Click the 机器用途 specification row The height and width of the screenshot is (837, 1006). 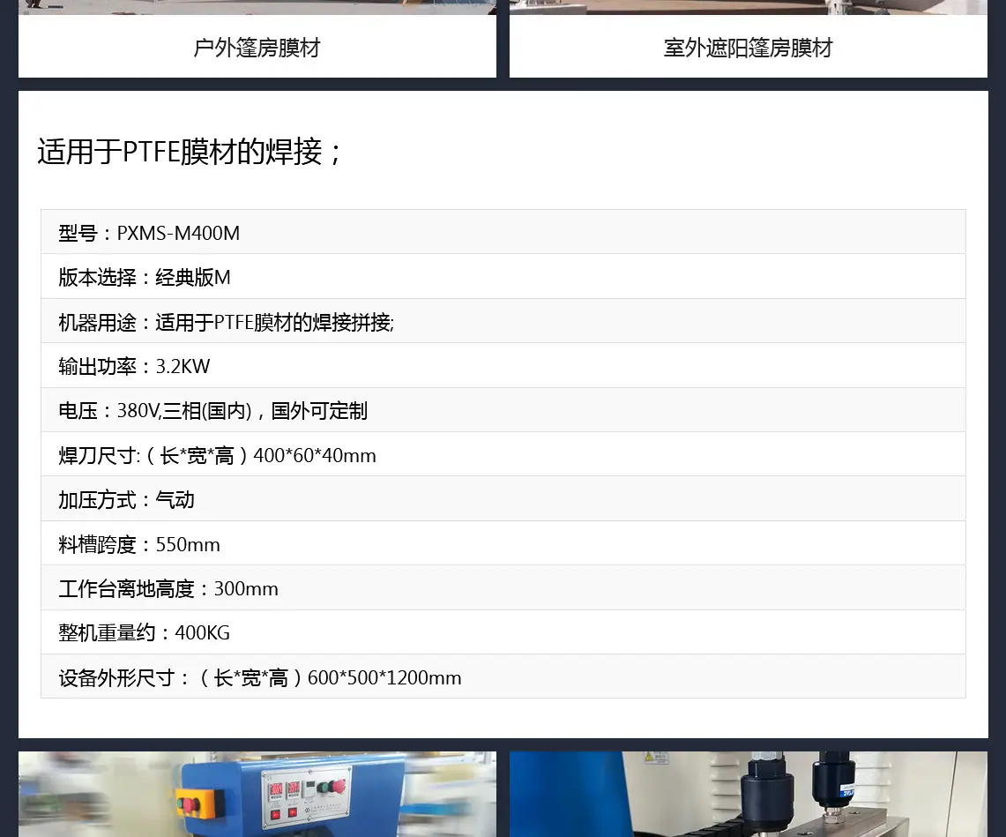(503, 321)
